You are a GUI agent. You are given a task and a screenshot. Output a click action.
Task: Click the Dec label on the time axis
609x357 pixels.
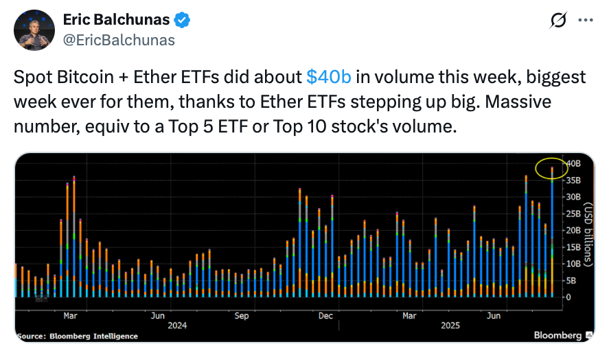(x=325, y=316)
